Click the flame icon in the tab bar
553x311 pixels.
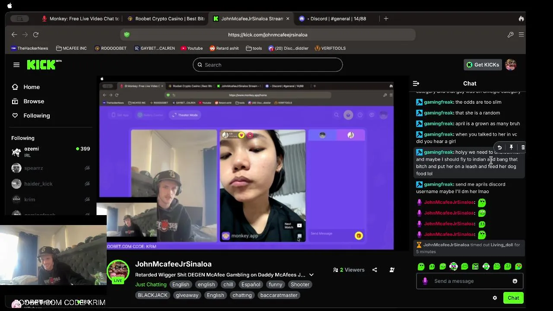pyautogui.click(x=521, y=19)
